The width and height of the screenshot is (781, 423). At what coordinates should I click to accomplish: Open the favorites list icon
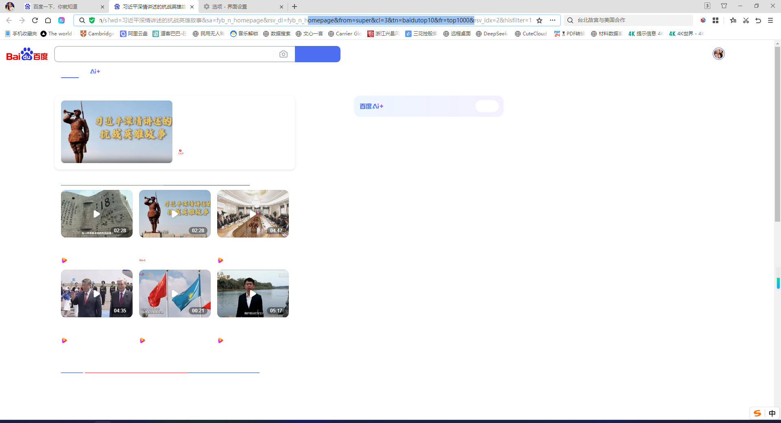click(733, 20)
